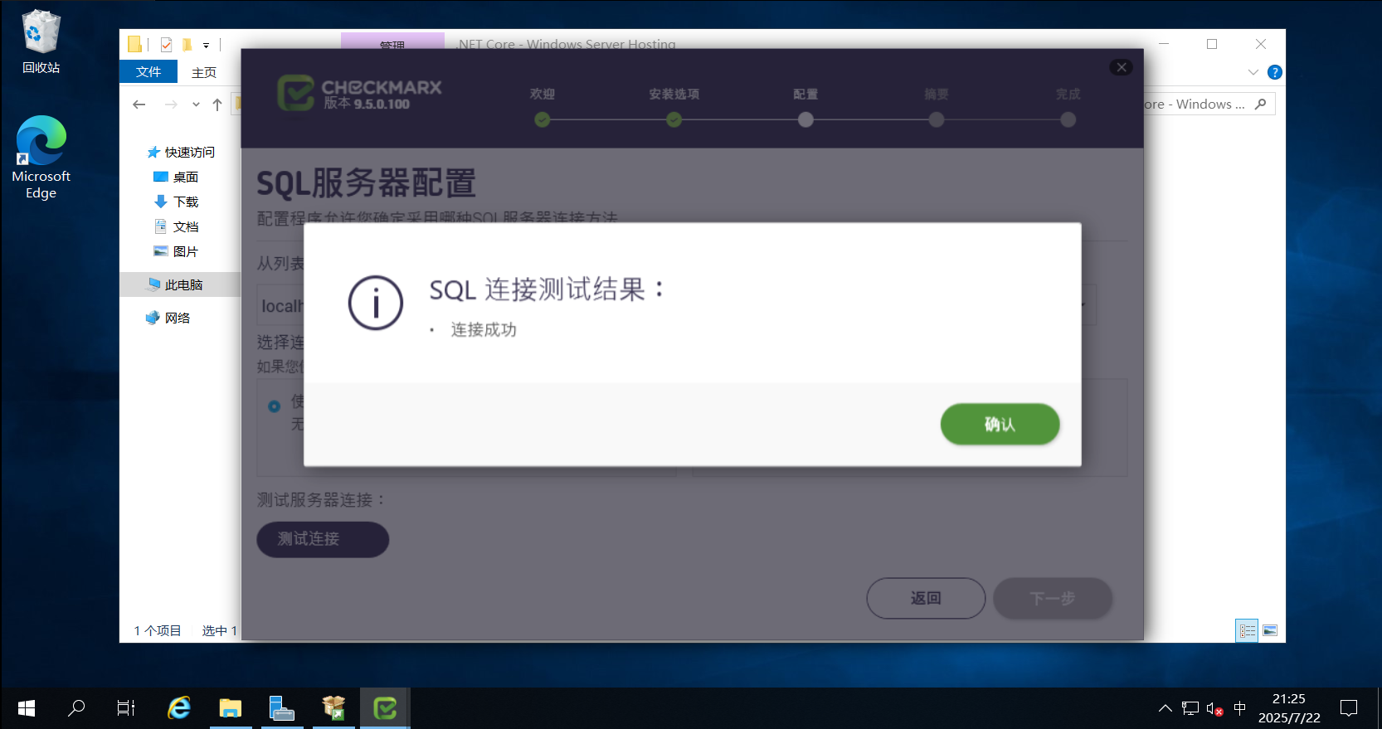Go up one folder level in File Explorer
Image resolution: width=1382 pixels, height=729 pixels.
pos(217,104)
